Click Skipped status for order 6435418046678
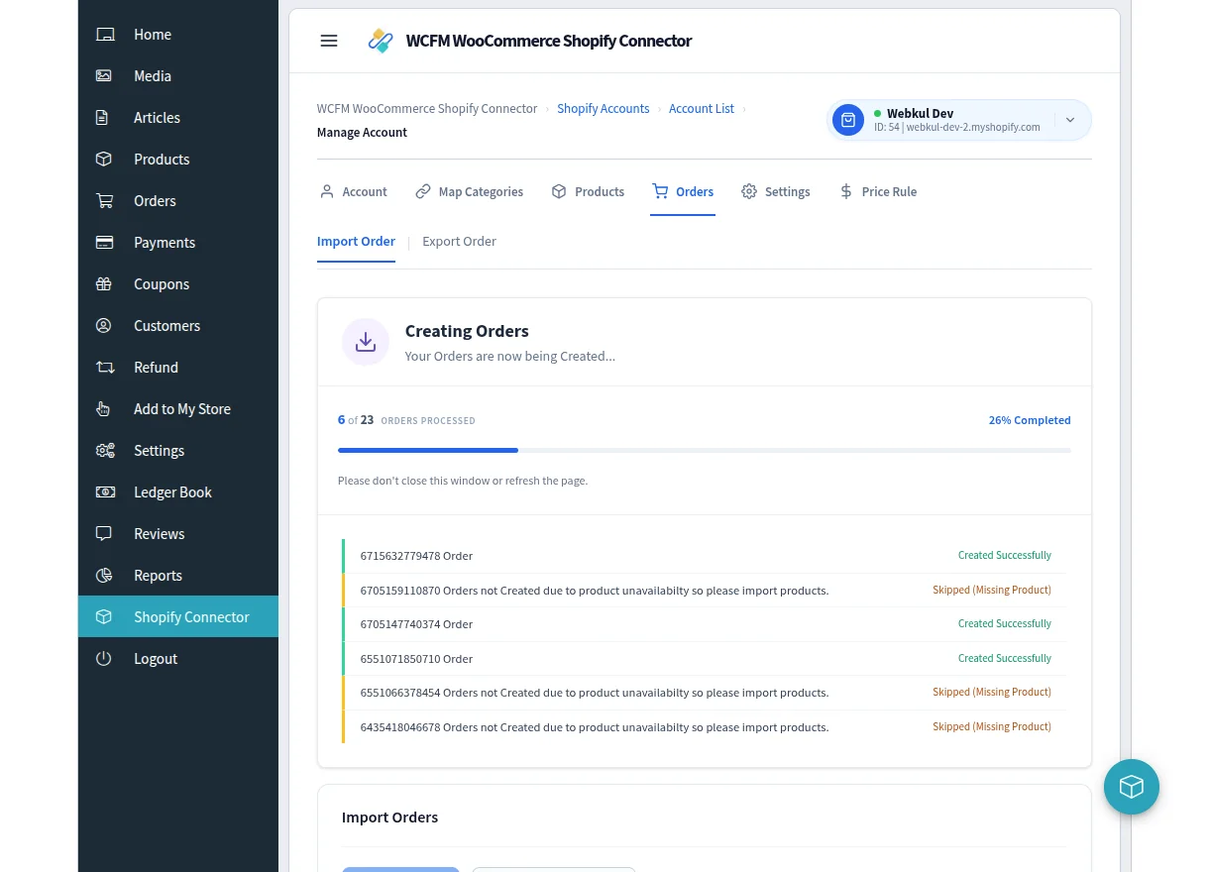 (x=992, y=727)
